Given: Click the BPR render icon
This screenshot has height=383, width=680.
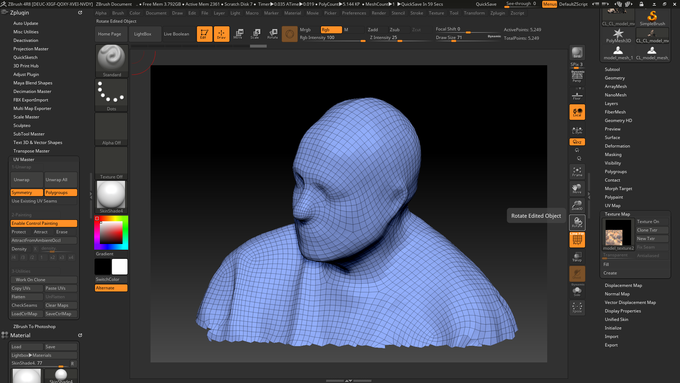Looking at the screenshot, I should pos(577,52).
